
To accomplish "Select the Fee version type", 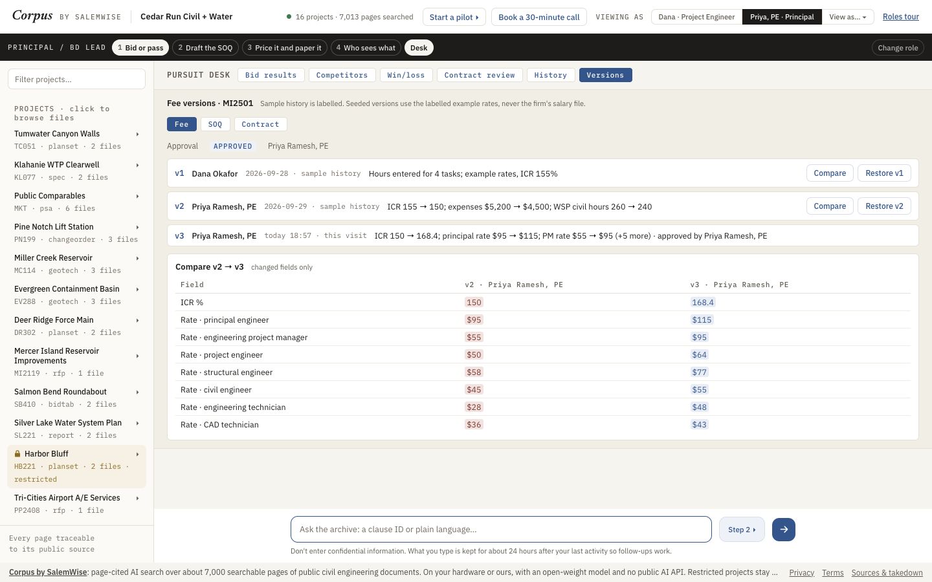I will [x=182, y=124].
